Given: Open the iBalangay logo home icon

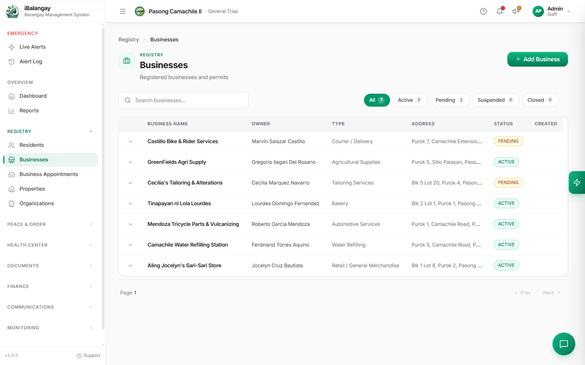Looking at the screenshot, I should (13, 11).
